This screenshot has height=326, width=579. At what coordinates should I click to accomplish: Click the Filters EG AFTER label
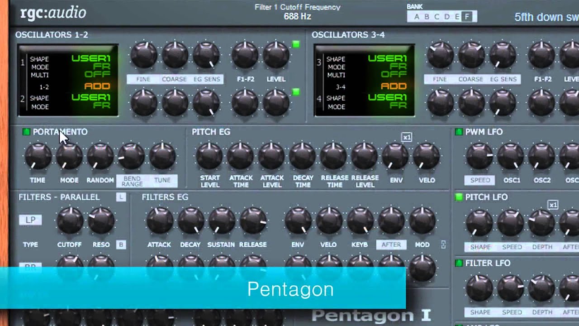tap(391, 244)
